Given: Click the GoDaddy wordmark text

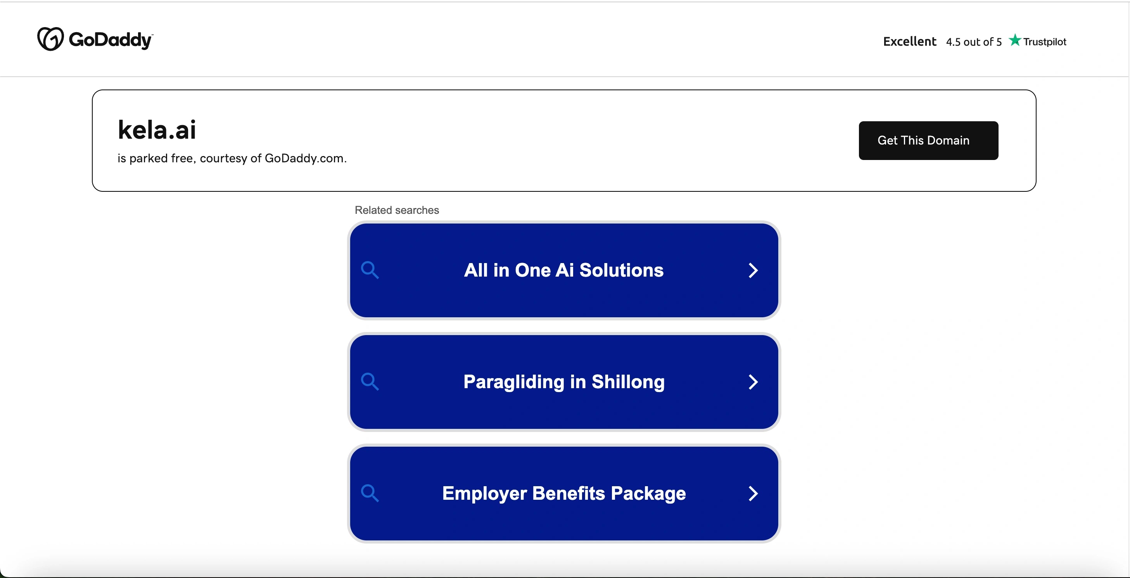Looking at the screenshot, I should point(110,40).
